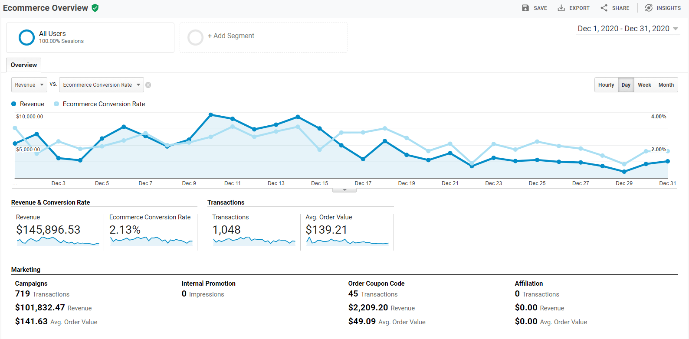
Task: Click the Dec 10 revenue peak data point
Action: click(211, 115)
